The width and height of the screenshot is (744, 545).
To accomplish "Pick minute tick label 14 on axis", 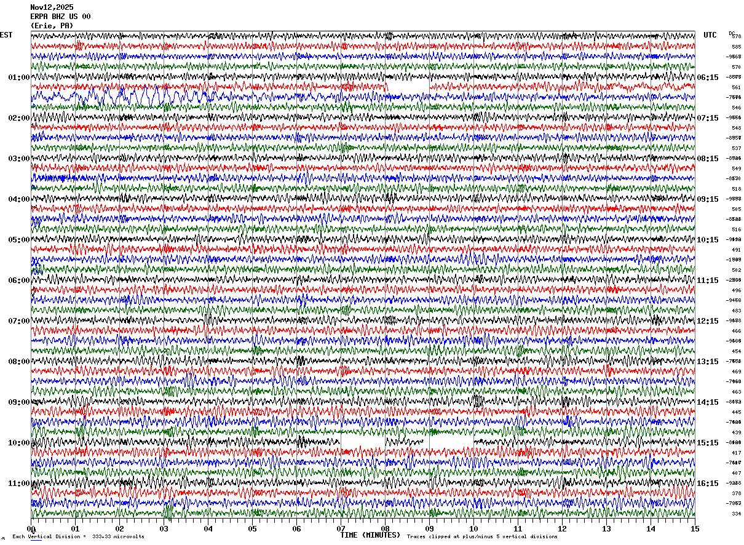I will [x=651, y=528].
